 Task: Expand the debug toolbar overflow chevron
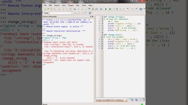click(x=128, y=8)
